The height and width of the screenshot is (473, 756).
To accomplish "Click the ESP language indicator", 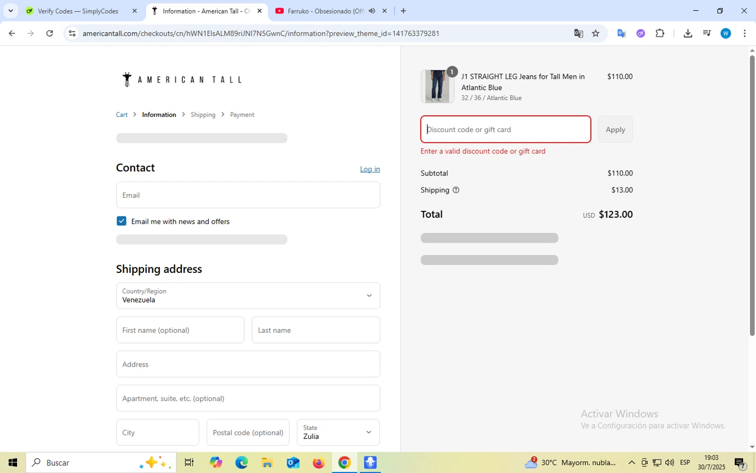I will [685, 462].
